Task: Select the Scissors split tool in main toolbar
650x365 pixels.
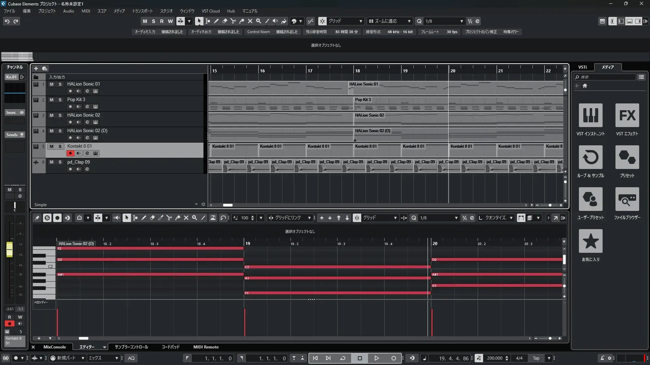Action: pos(233,21)
